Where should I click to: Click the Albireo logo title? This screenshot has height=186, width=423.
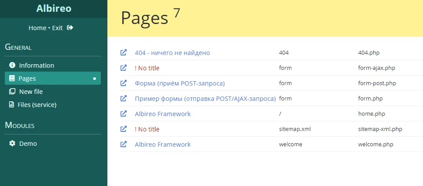point(54,9)
